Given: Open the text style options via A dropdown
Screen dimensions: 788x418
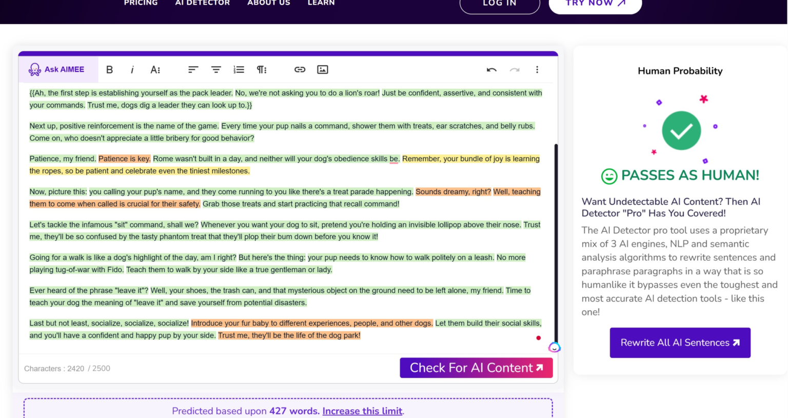Looking at the screenshot, I should pos(155,69).
